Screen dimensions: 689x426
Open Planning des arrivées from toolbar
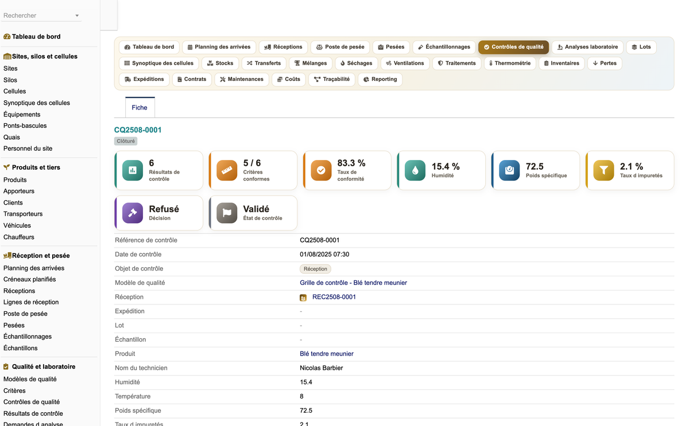pyautogui.click(x=219, y=47)
